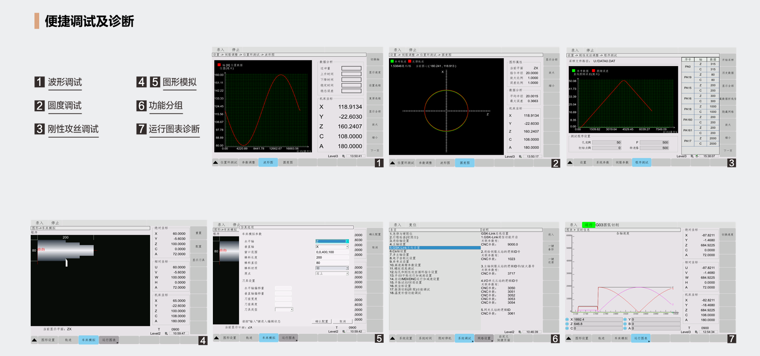
Task: Click the red 位置数据 legend swatch in waveform
Action: [x=219, y=65]
